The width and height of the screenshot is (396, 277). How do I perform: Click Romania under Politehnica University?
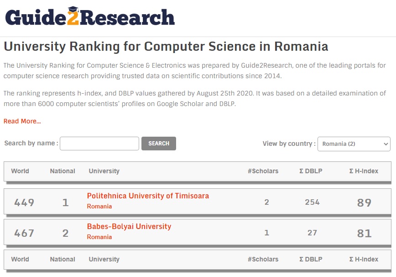(99, 206)
